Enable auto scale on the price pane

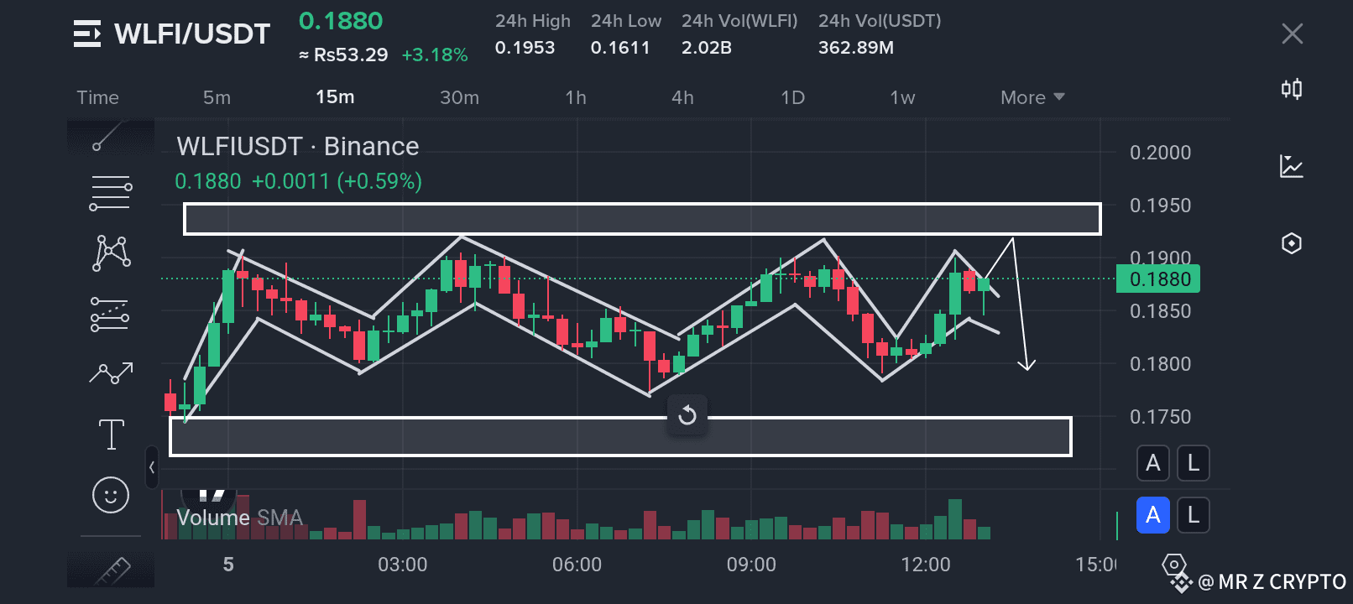pos(1152,463)
